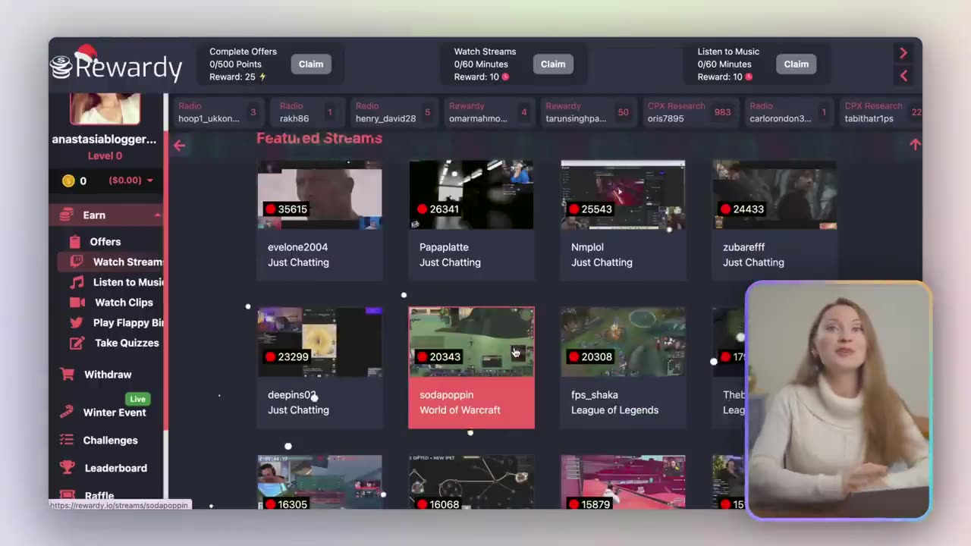Open evelone2004 stream thumbnail
This screenshot has width=971, height=546.
(x=319, y=195)
